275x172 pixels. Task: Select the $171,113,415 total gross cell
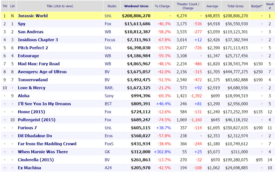[x=235, y=48]
